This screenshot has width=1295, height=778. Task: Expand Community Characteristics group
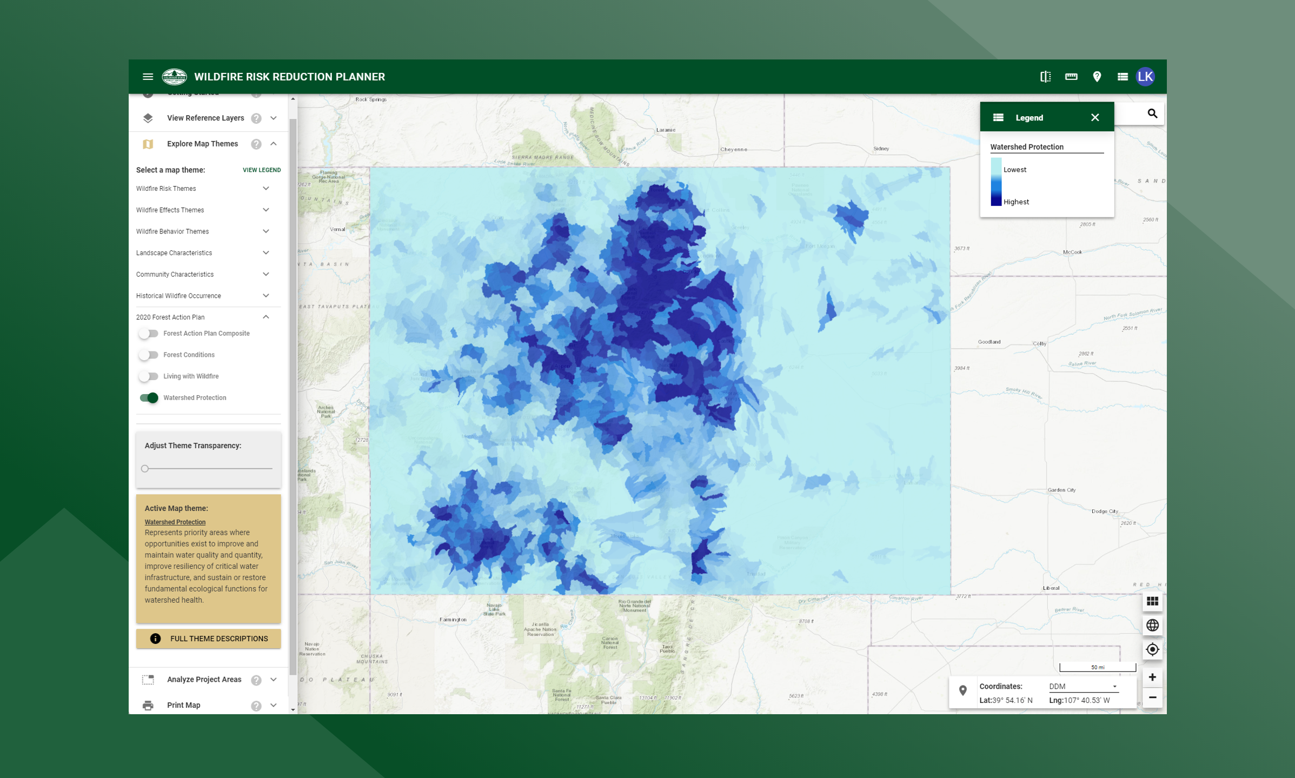click(266, 274)
